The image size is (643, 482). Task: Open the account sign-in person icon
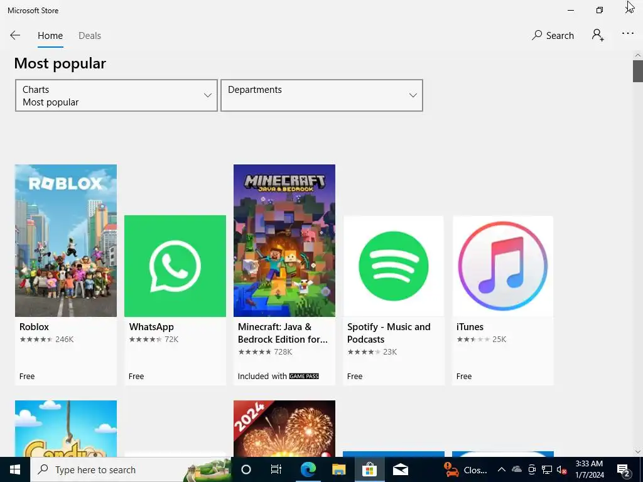pos(598,35)
